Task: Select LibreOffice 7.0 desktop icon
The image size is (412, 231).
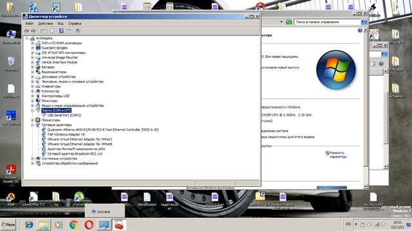Action: tap(33, 199)
